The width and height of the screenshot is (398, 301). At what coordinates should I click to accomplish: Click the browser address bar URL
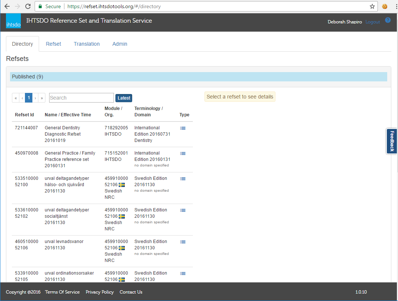tap(114, 6)
